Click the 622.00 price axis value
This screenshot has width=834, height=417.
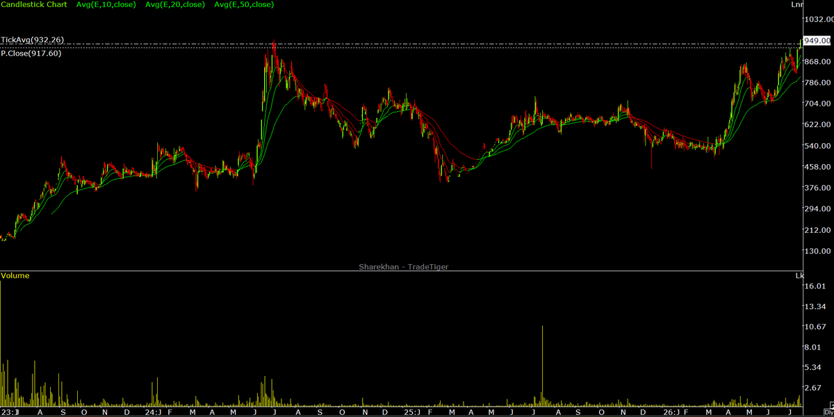pyautogui.click(x=818, y=125)
